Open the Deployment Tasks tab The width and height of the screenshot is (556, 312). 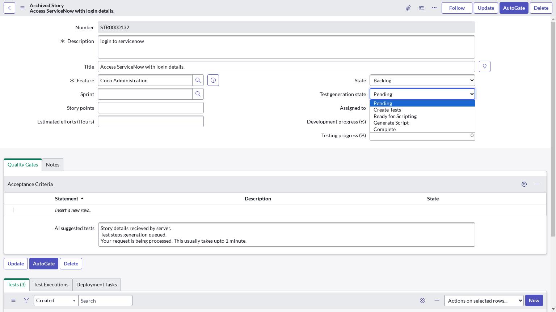coord(97,285)
